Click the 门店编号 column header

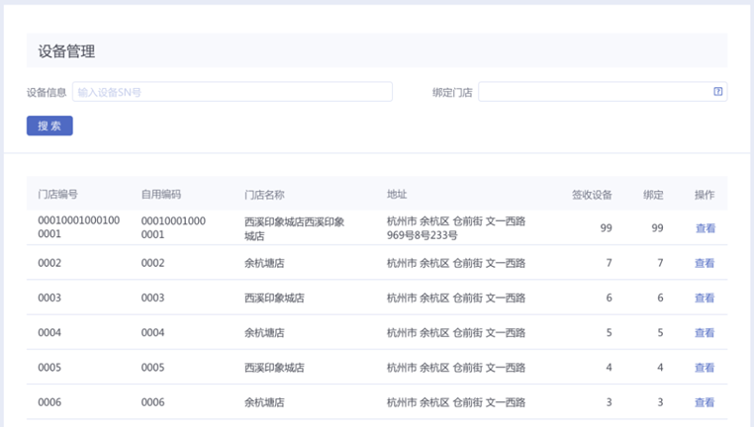click(58, 195)
